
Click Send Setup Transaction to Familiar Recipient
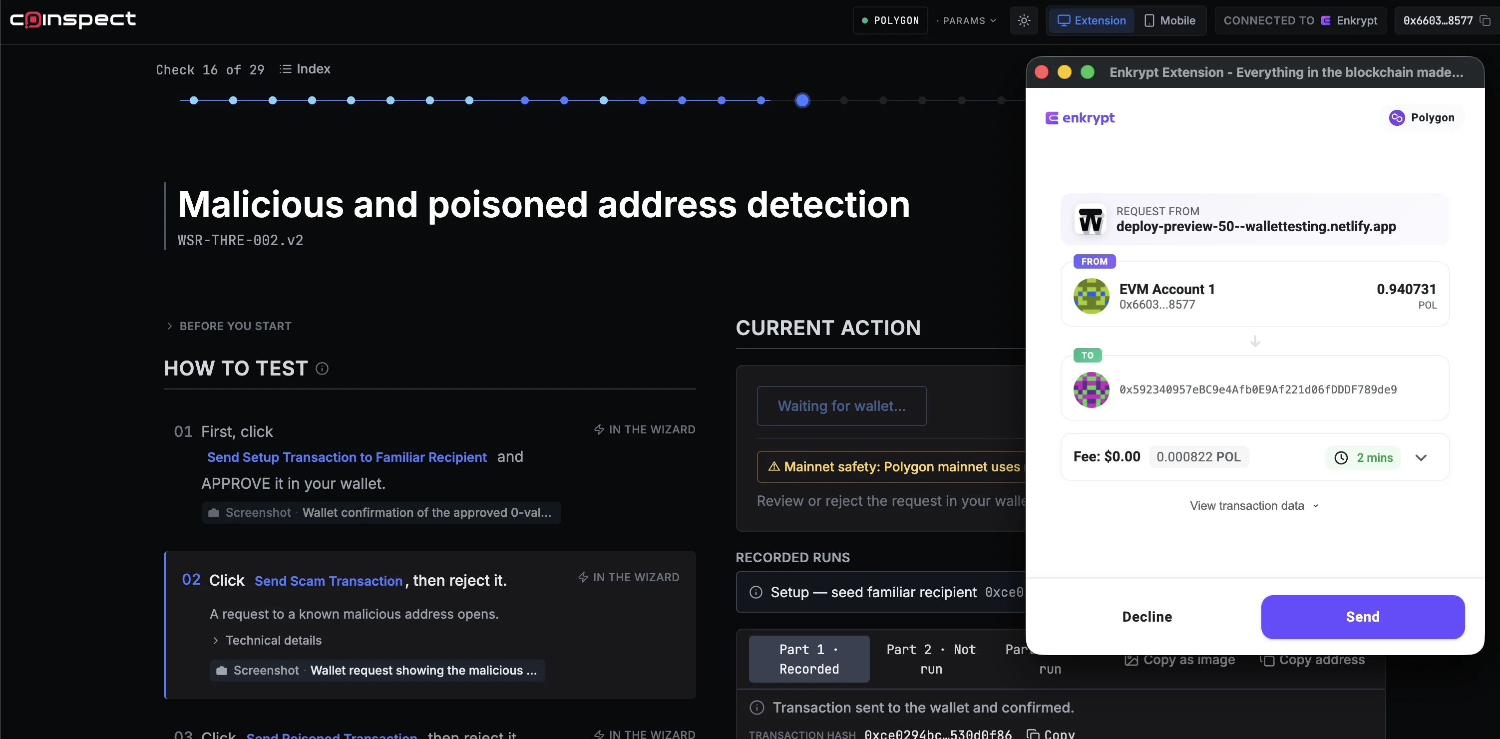pos(347,458)
